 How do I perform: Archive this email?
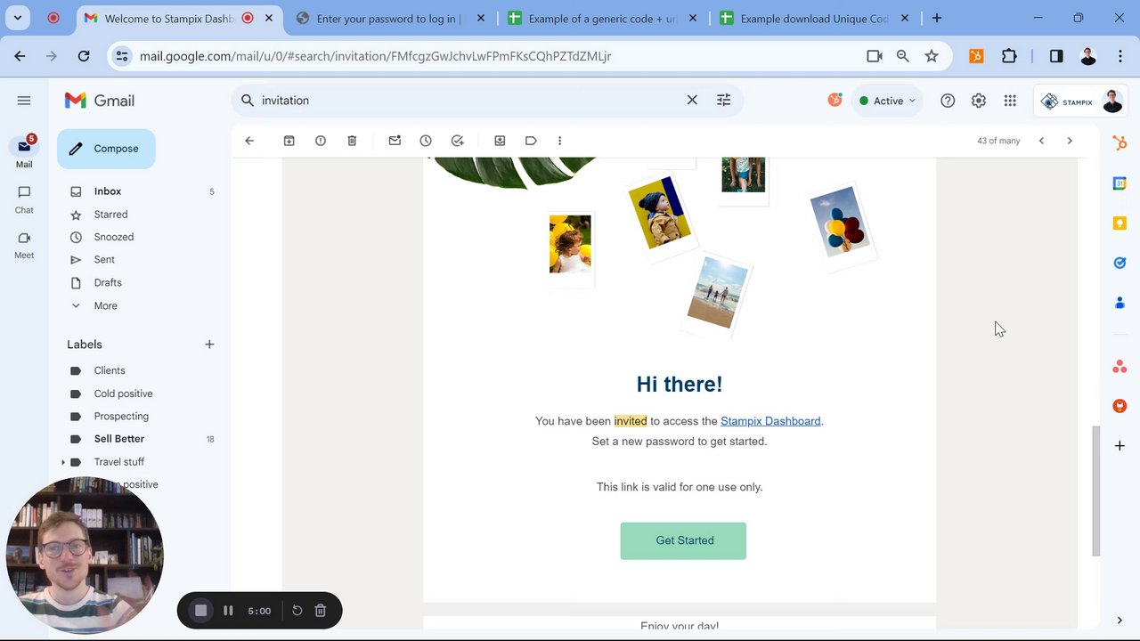289,141
